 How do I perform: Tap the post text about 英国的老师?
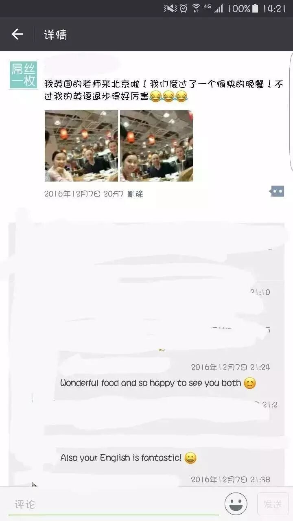click(164, 90)
